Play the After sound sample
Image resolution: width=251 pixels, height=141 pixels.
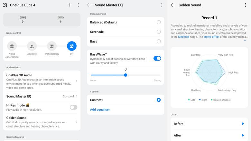243,136
